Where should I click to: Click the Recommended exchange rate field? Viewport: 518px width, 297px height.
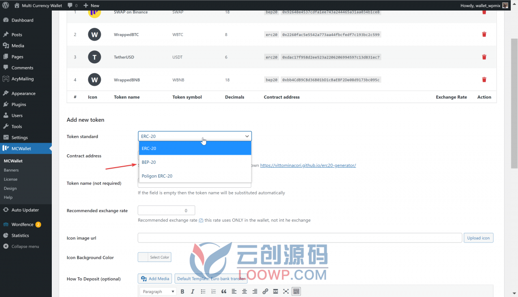click(166, 211)
